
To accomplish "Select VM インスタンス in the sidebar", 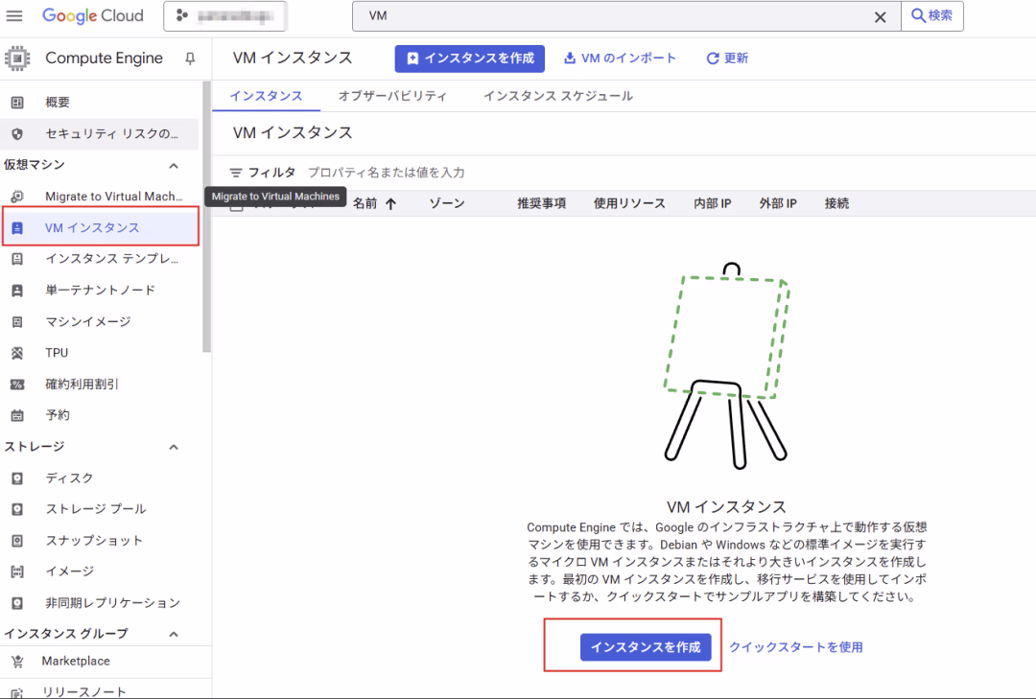I will pyautogui.click(x=101, y=227).
